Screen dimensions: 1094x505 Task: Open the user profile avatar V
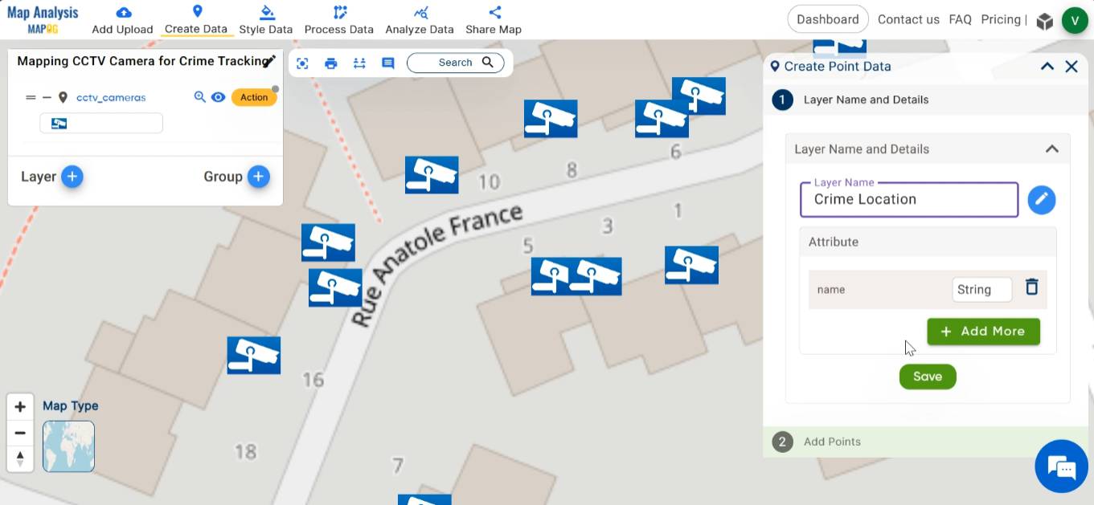coord(1075,21)
